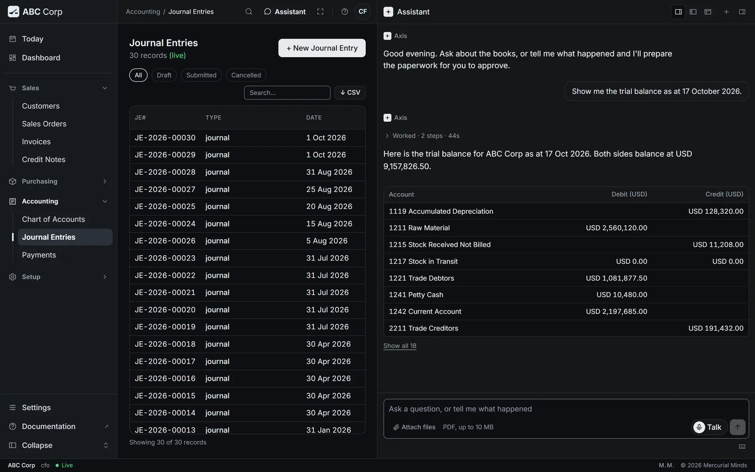Image resolution: width=755 pixels, height=472 pixels.
Task: Click the ABC Corp logo icon
Action: 14,12
